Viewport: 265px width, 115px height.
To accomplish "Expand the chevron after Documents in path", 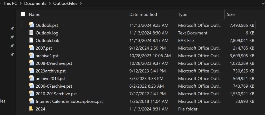I will point(50,3).
